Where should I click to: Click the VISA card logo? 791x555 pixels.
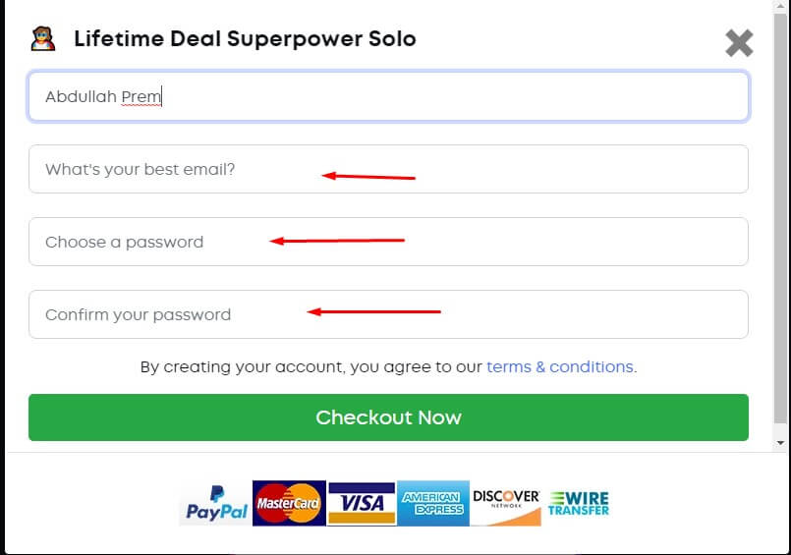pyautogui.click(x=362, y=503)
